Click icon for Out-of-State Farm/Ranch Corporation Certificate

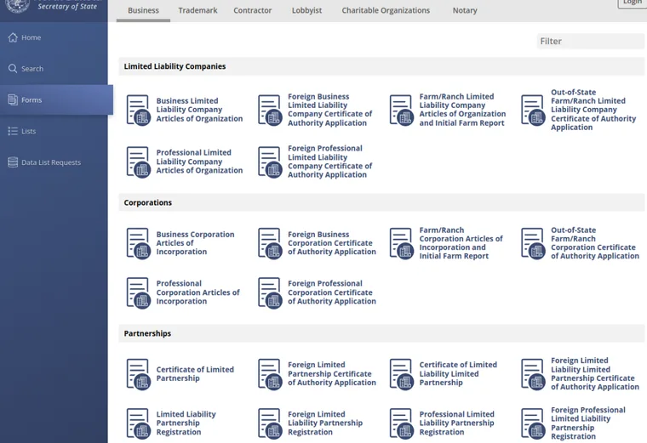click(x=533, y=243)
